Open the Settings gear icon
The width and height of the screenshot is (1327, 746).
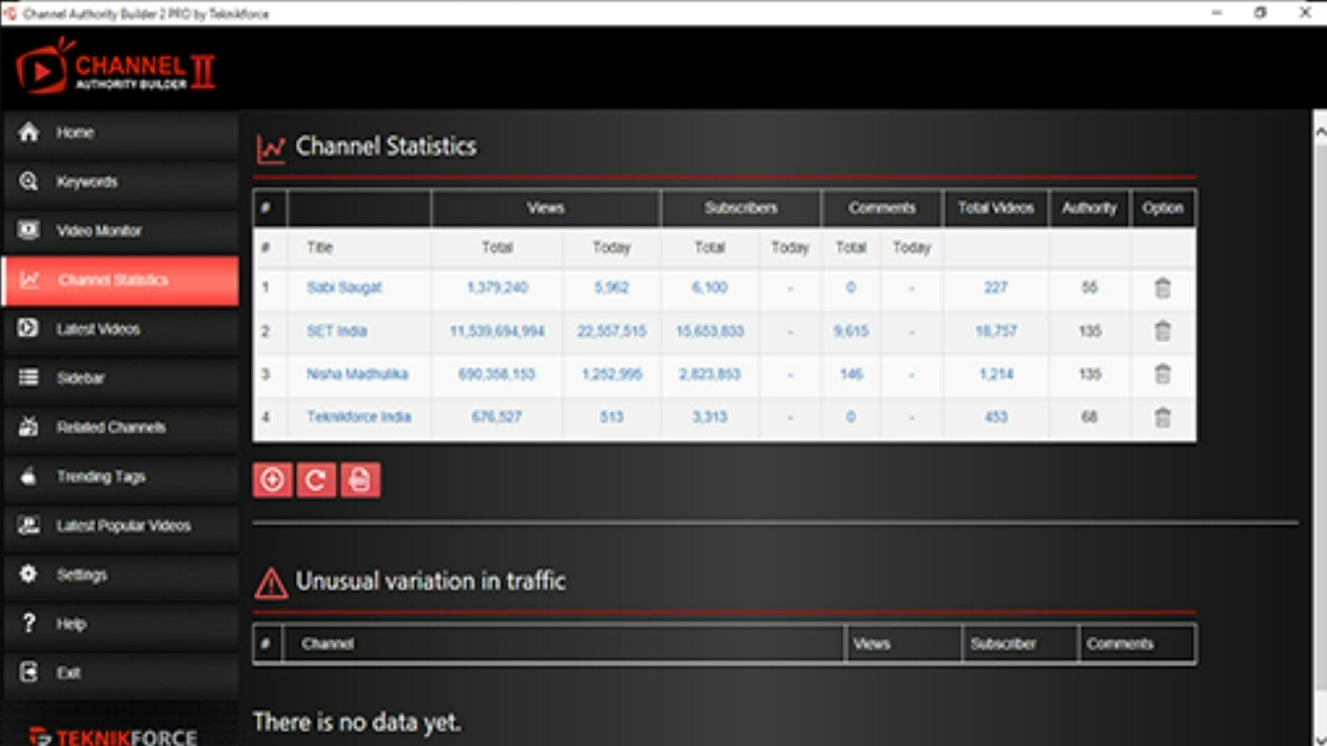28,575
